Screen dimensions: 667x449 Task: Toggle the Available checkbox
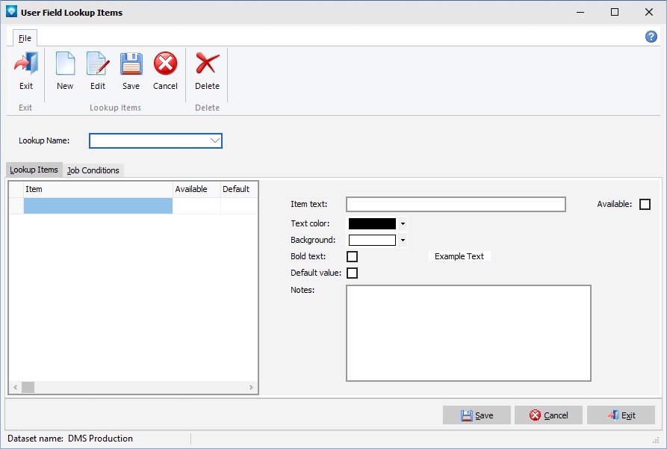pyautogui.click(x=645, y=205)
